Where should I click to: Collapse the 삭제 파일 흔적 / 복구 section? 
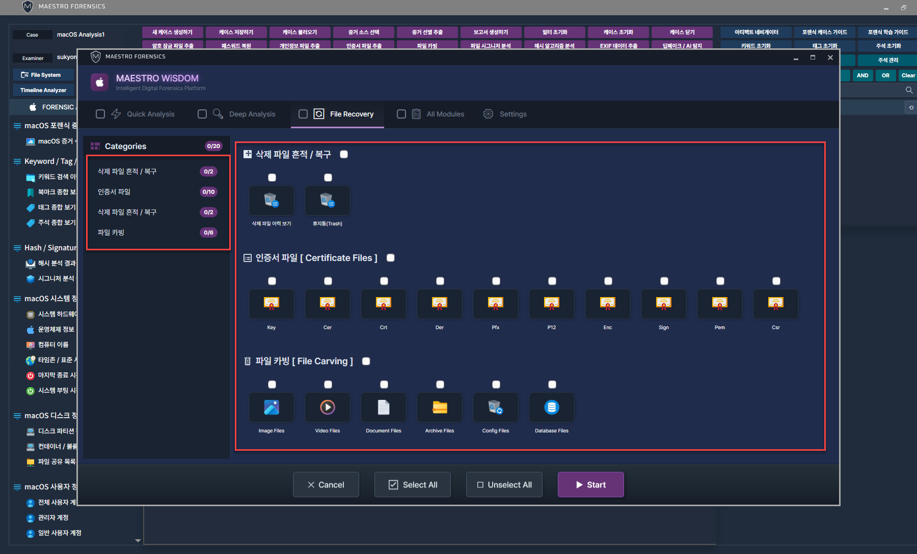coord(248,154)
